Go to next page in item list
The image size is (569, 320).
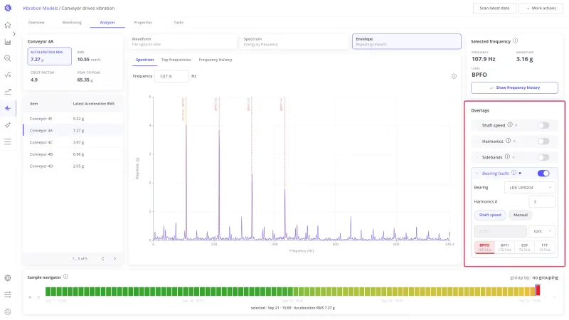click(115, 259)
